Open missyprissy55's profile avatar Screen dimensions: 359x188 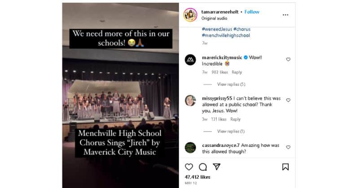click(190, 100)
